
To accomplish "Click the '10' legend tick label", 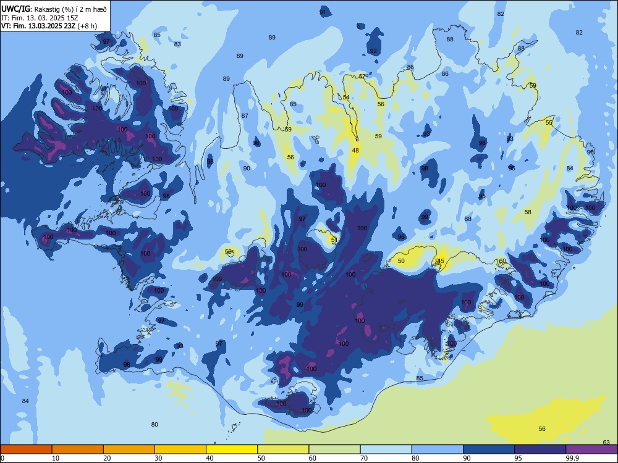I will tap(56, 458).
